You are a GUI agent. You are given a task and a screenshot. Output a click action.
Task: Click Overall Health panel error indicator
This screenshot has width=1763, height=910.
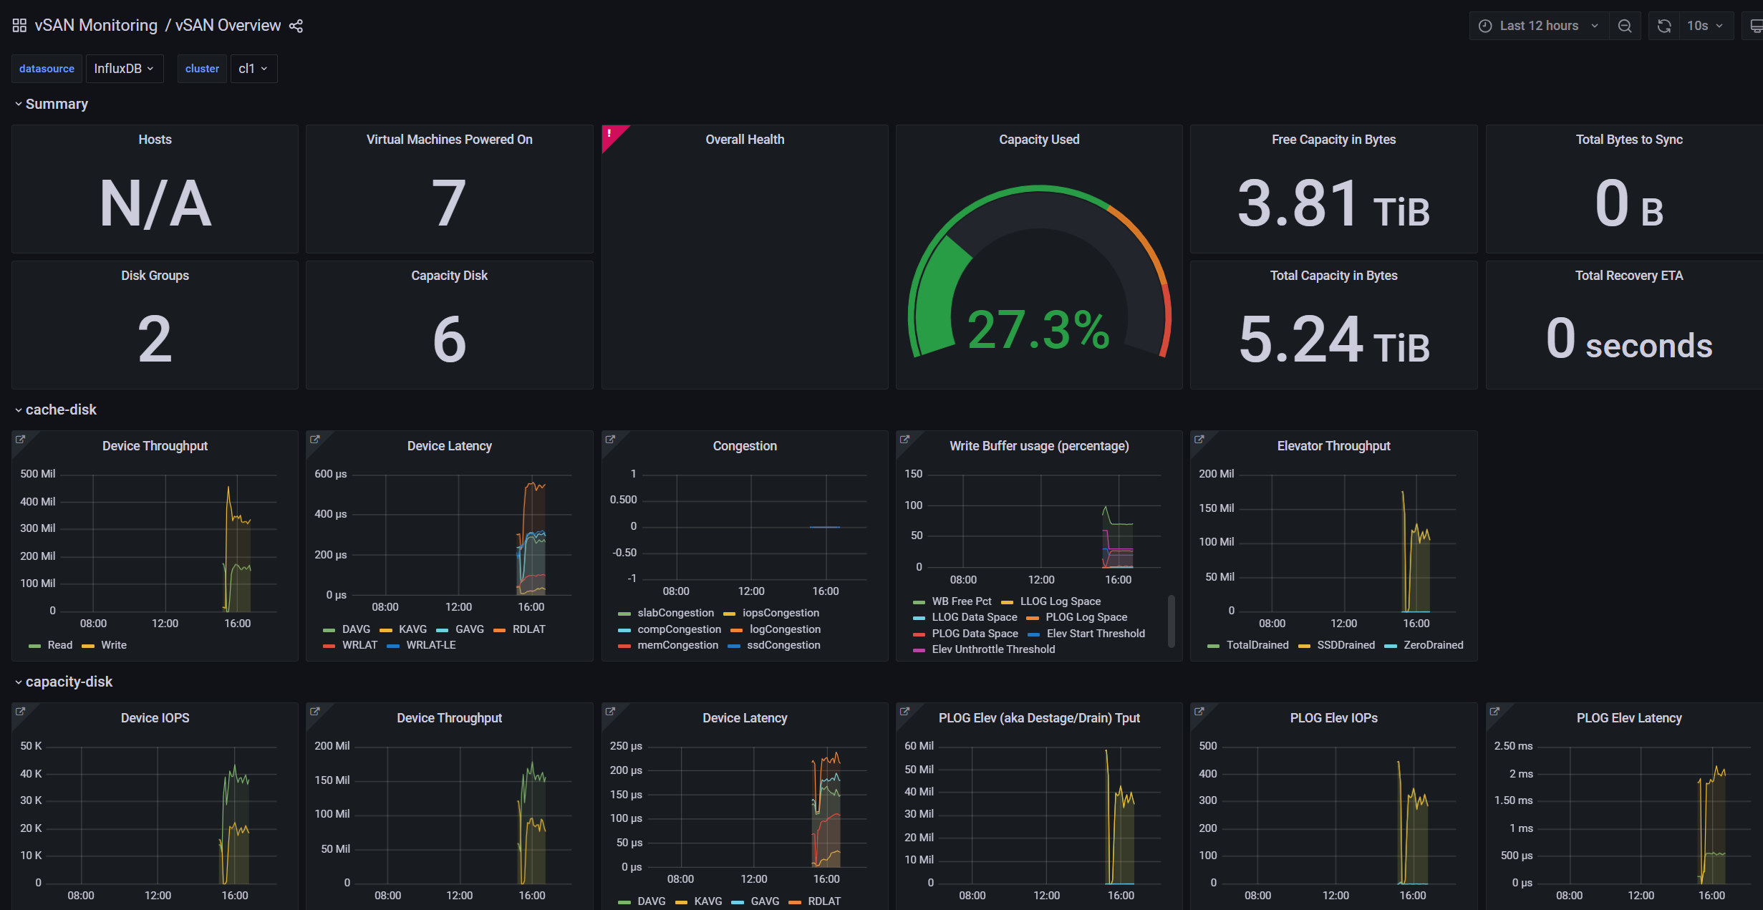pos(610,133)
